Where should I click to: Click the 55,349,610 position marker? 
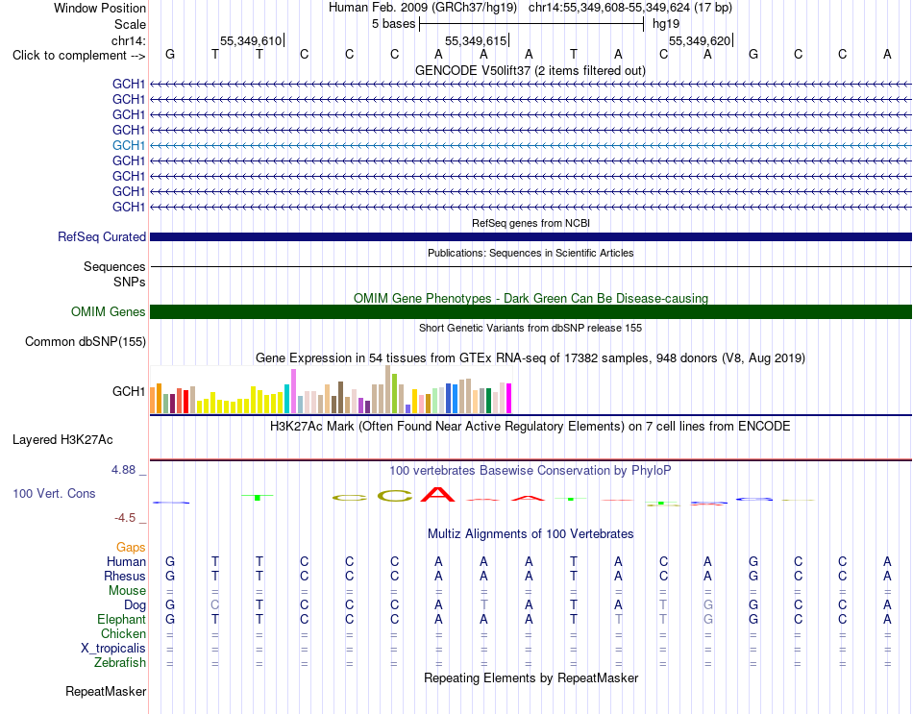point(251,40)
